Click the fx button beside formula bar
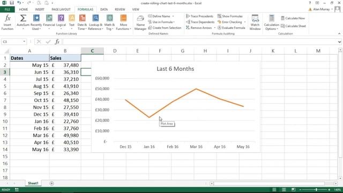 pyautogui.click(x=57, y=42)
